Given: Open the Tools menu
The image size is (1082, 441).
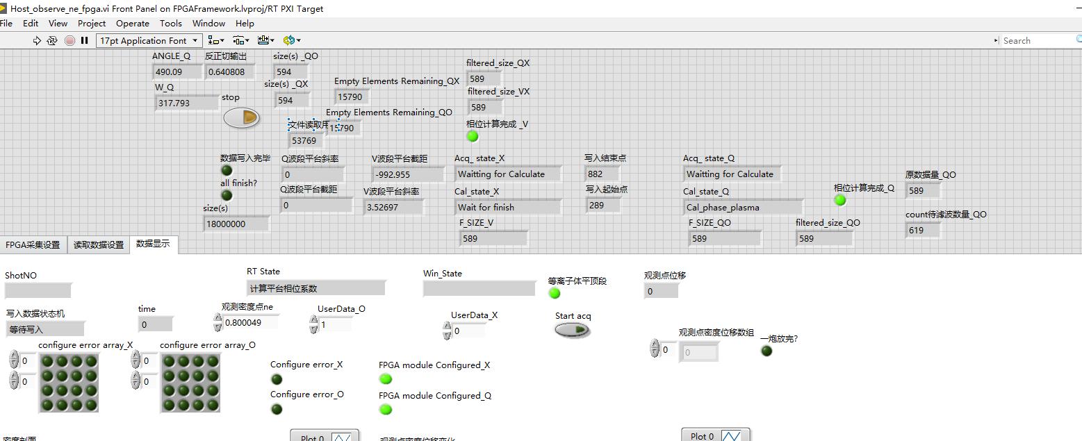Looking at the screenshot, I should point(170,23).
